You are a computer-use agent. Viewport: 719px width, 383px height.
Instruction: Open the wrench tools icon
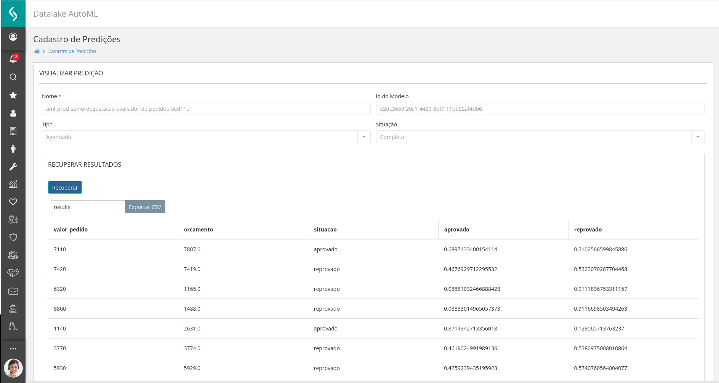[13, 167]
